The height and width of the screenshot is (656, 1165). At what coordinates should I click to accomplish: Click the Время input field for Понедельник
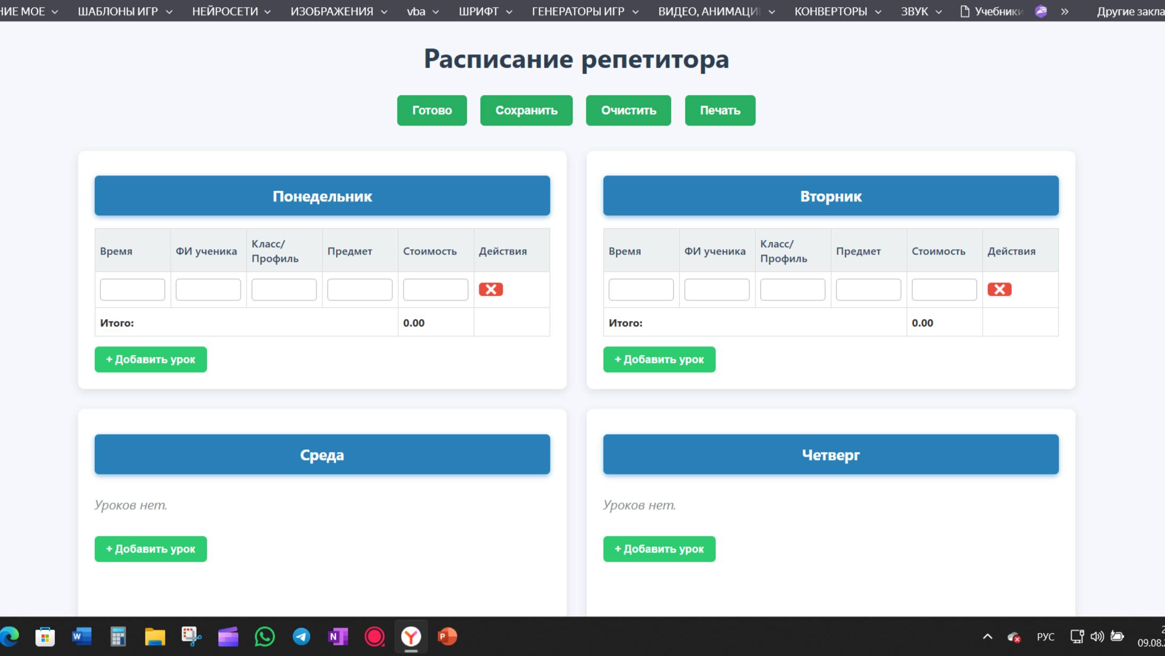coord(132,289)
